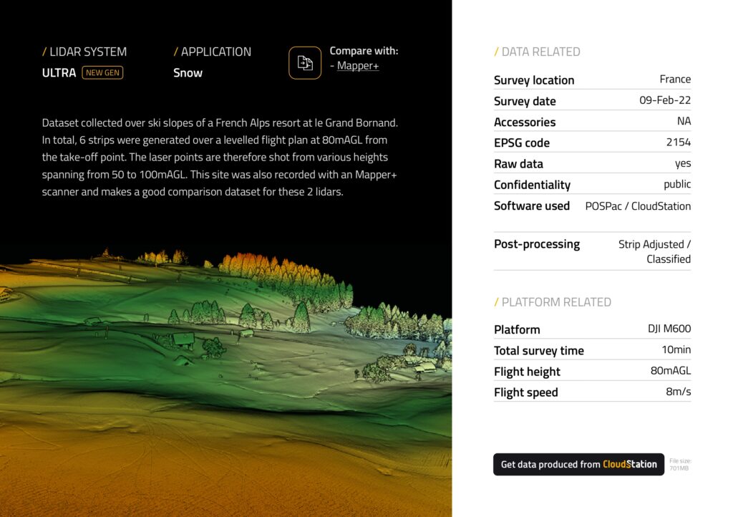Screen dimensions: 733x517
Task: Click the Snow application label
Action: click(188, 72)
